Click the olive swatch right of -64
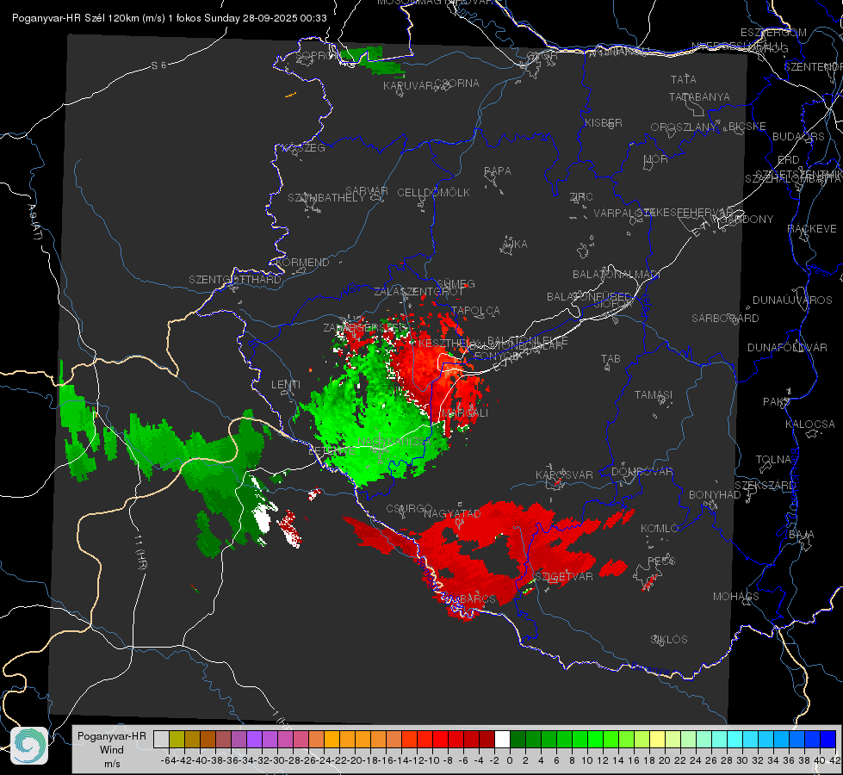843x775 pixels. click(x=177, y=739)
